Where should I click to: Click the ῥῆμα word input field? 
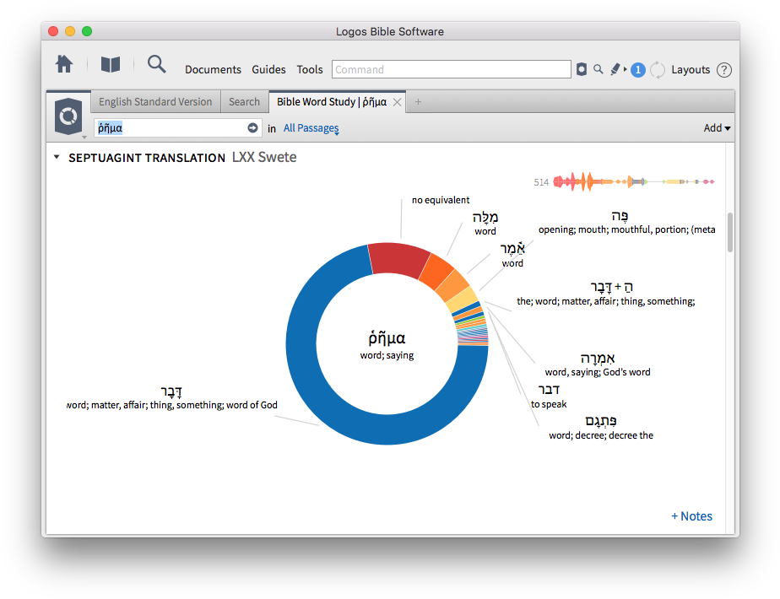coord(177,128)
